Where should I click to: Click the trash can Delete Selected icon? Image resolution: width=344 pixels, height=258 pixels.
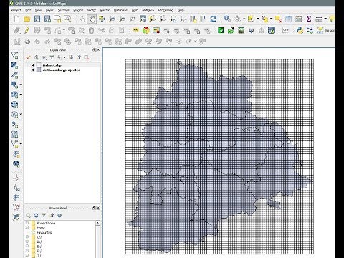[x=91, y=30]
